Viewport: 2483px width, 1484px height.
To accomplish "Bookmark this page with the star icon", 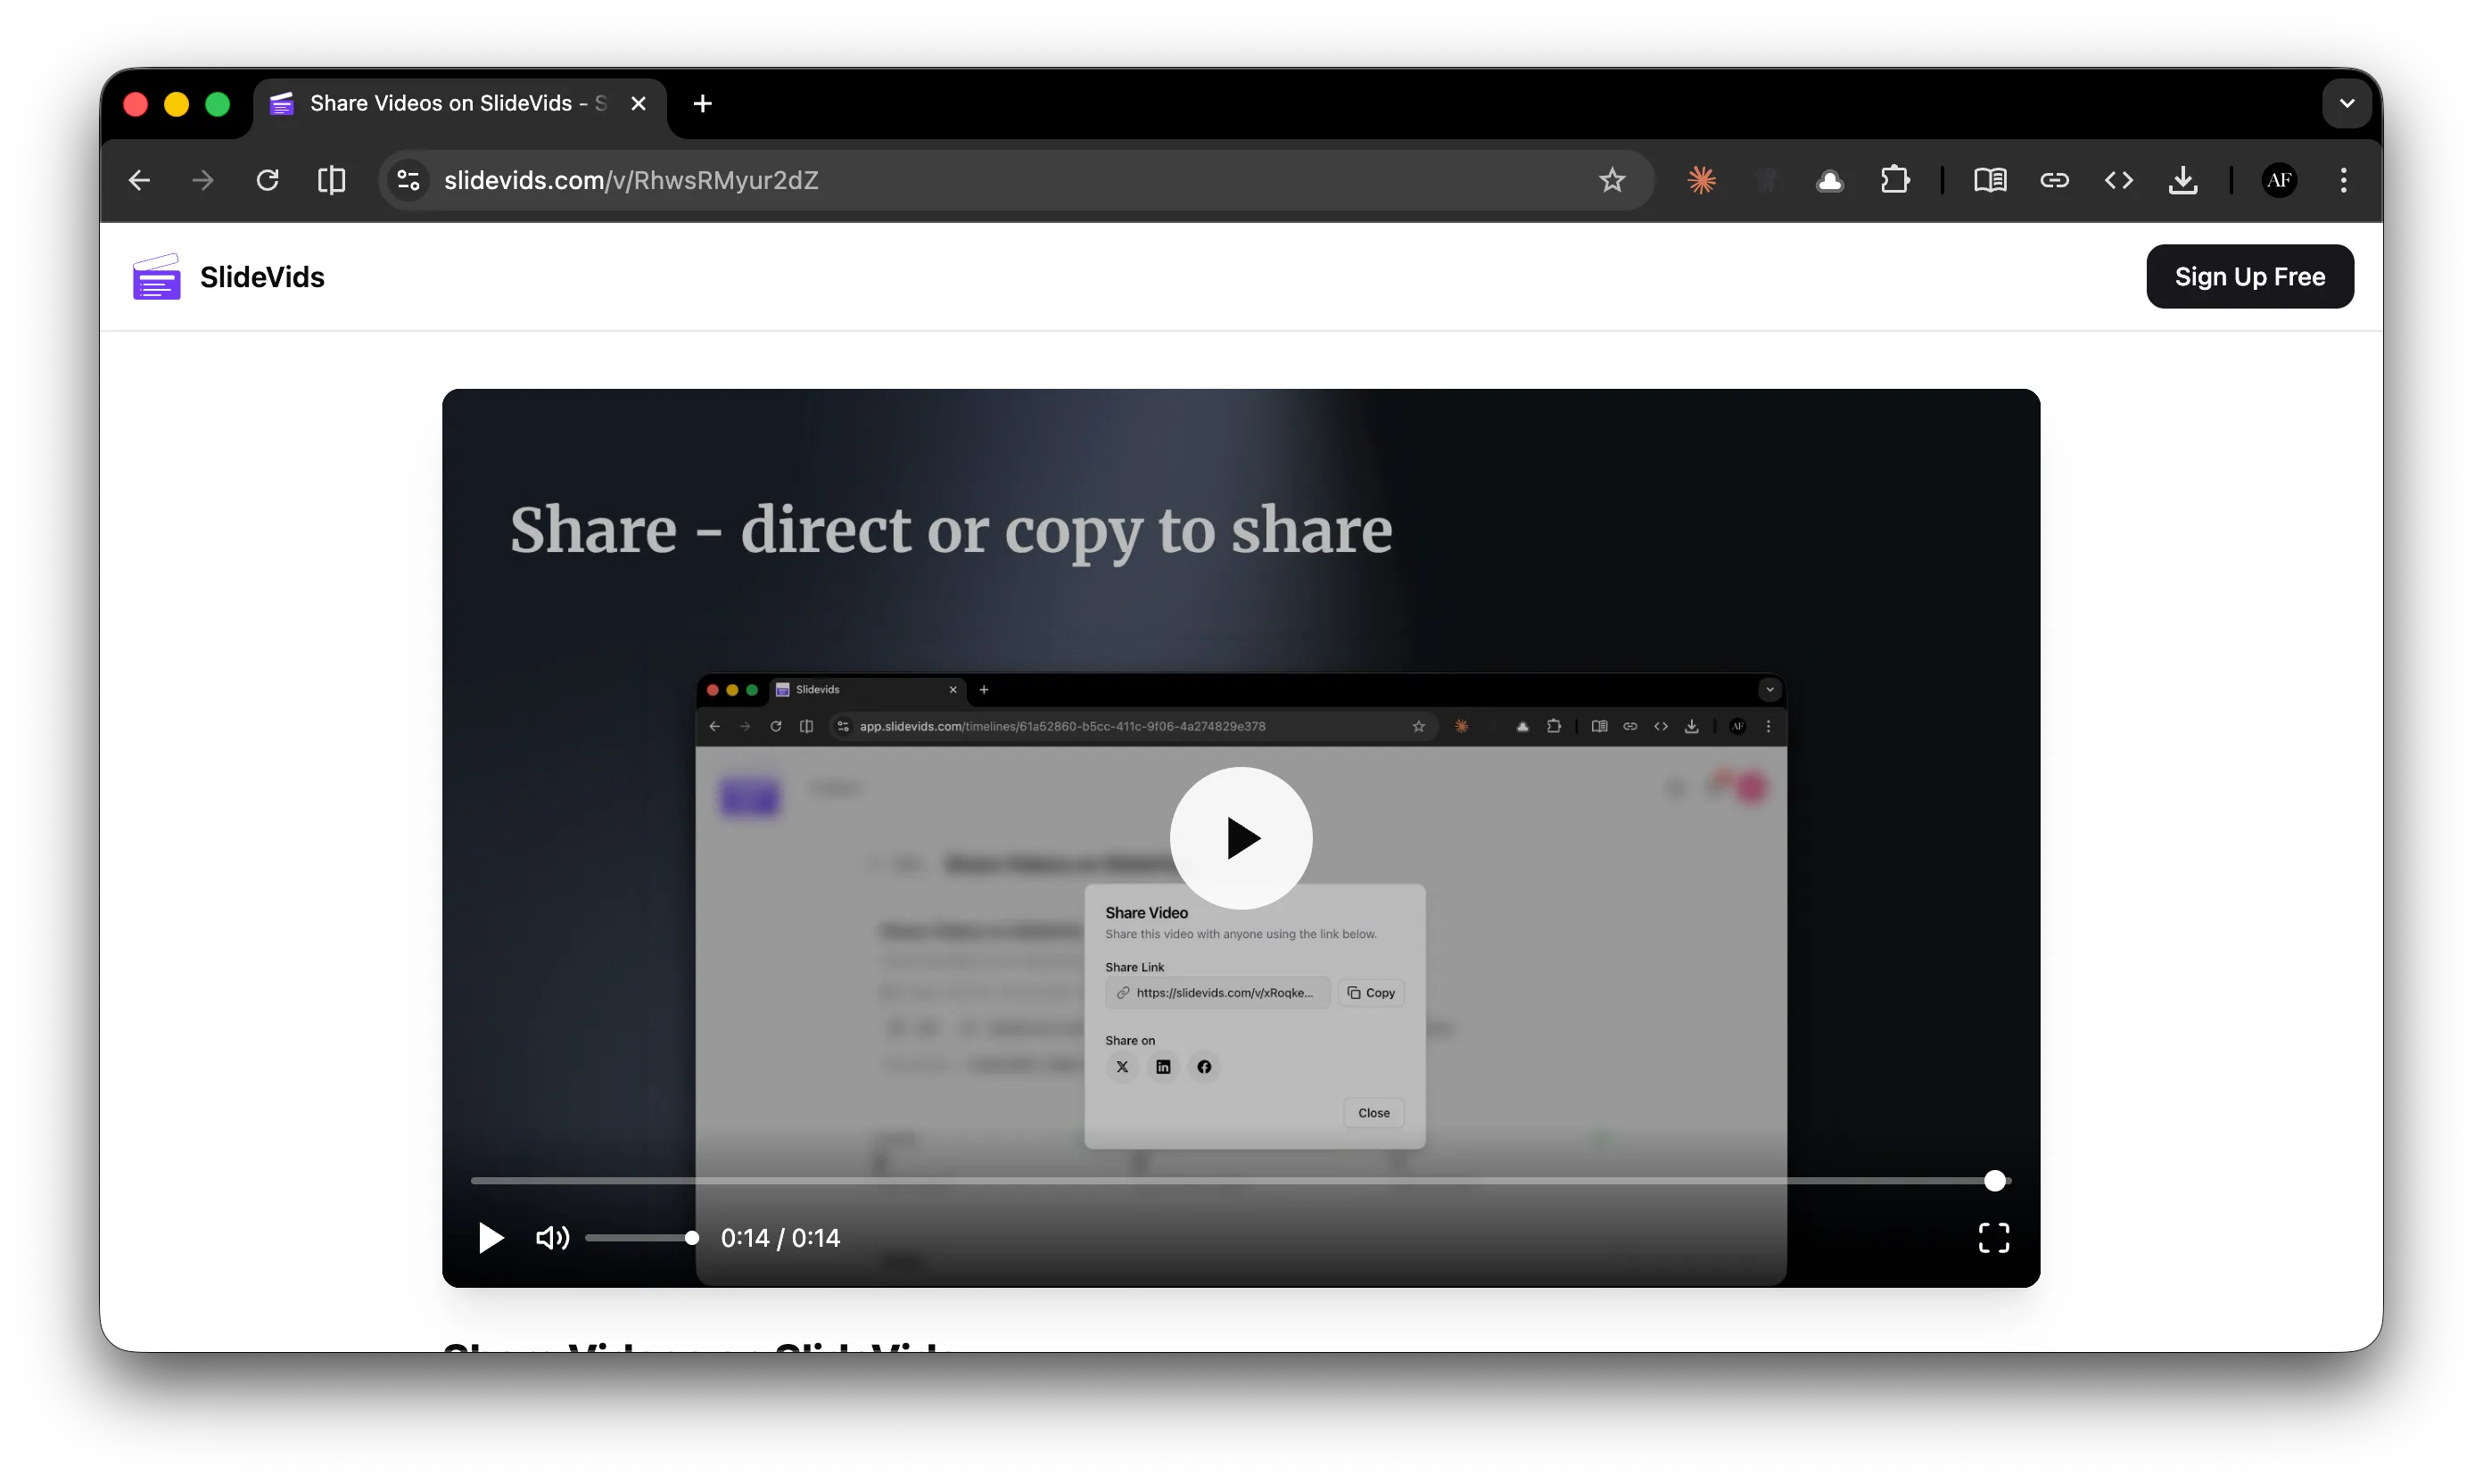I will tap(1611, 181).
